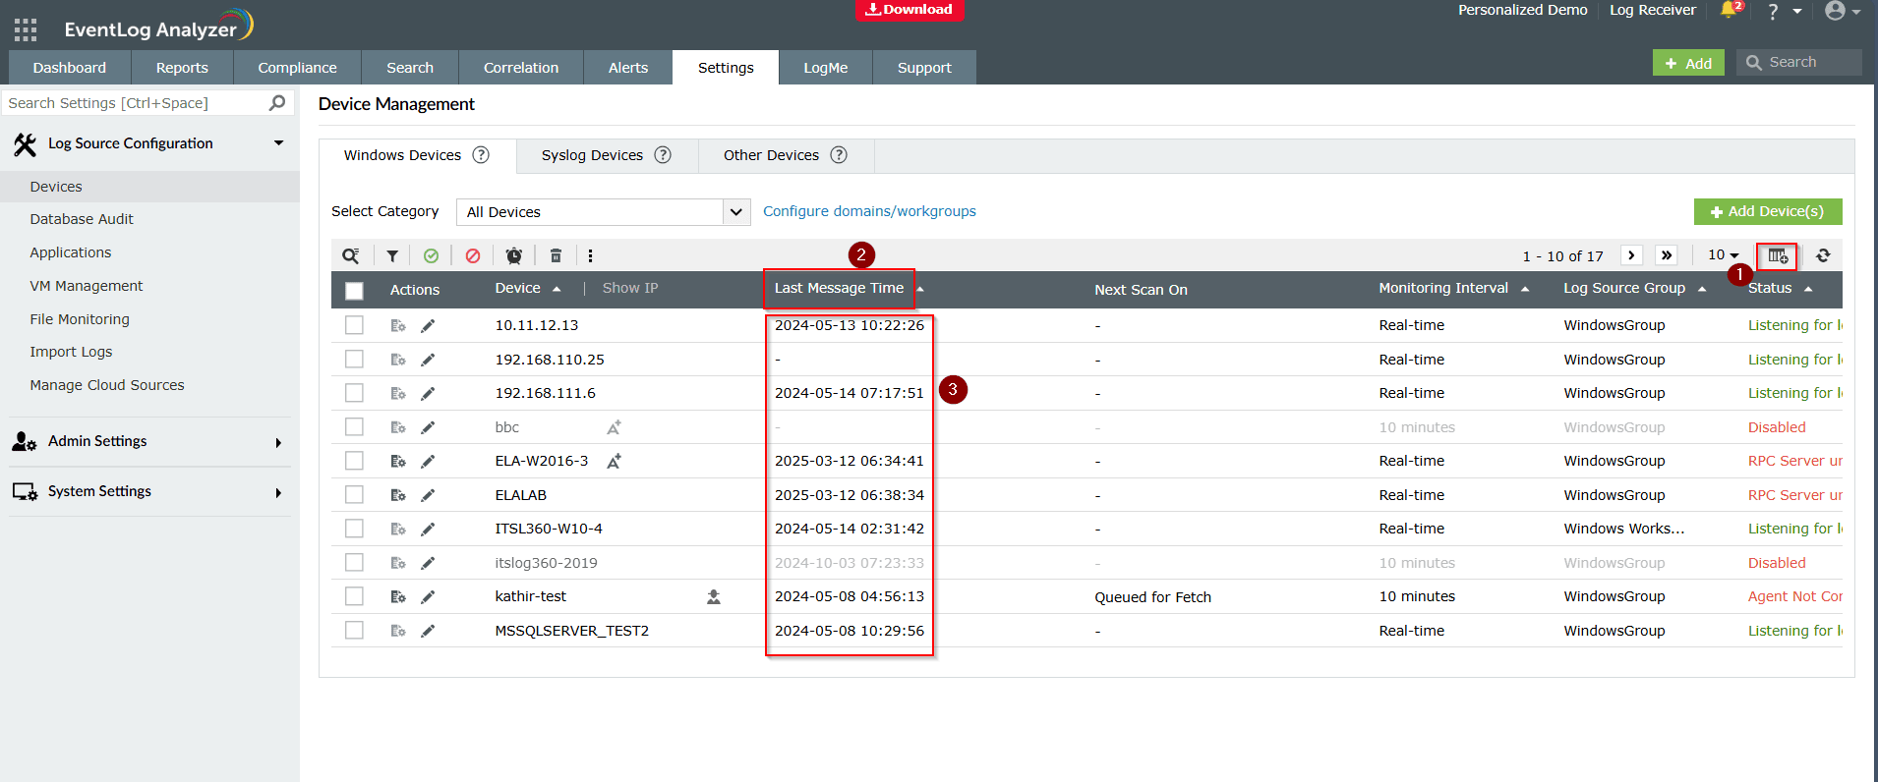Open the Select Category dropdown
This screenshot has height=782, width=1878.
(603, 212)
